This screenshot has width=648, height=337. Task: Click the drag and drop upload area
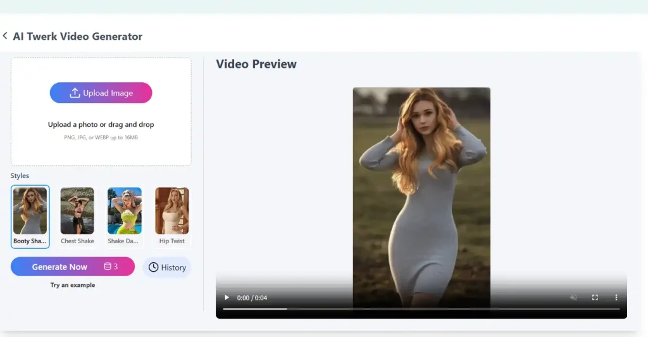pos(101,111)
